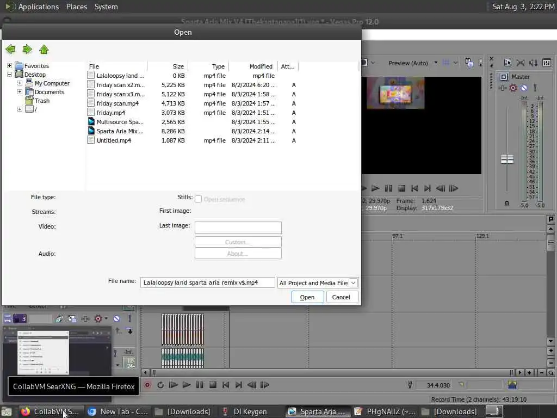
Task: Go to start in video preview
Action: click(414, 188)
